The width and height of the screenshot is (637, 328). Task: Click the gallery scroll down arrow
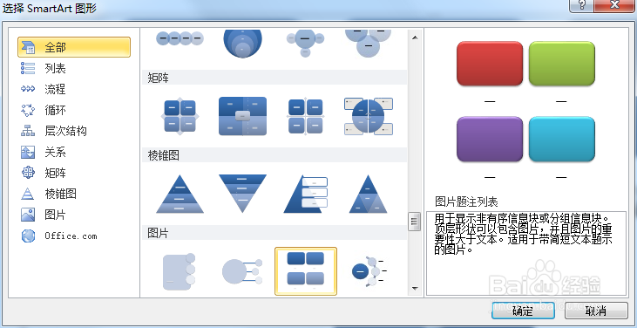coord(415,289)
